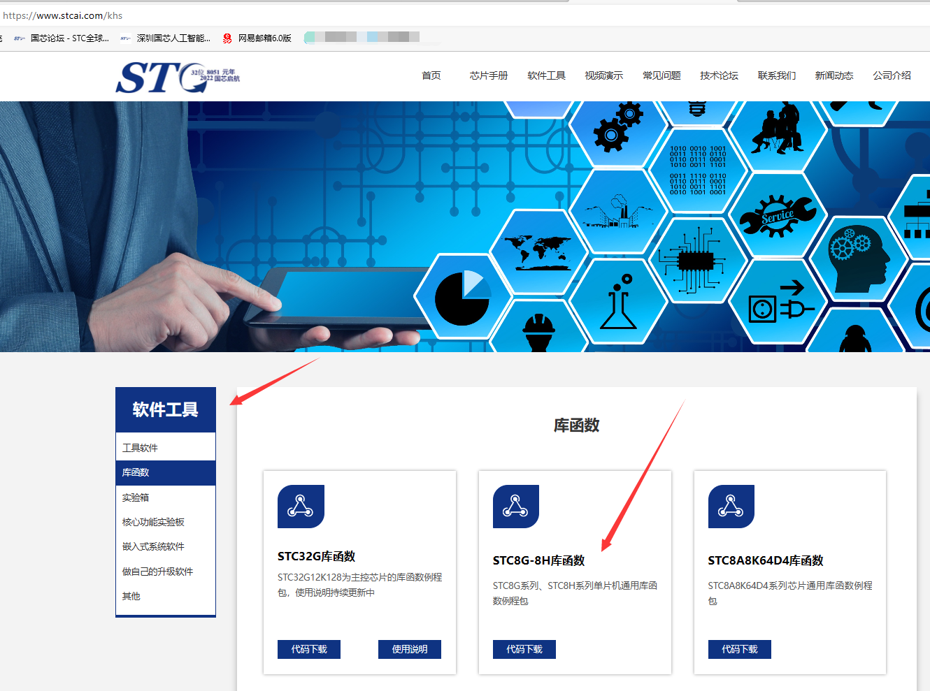The height and width of the screenshot is (691, 930).
Task: Click the factory skyline hexagon in banner
Action: pos(617,210)
